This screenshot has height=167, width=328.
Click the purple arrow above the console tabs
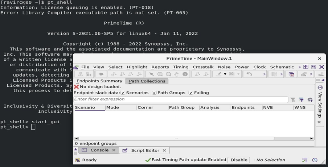click(x=75, y=149)
